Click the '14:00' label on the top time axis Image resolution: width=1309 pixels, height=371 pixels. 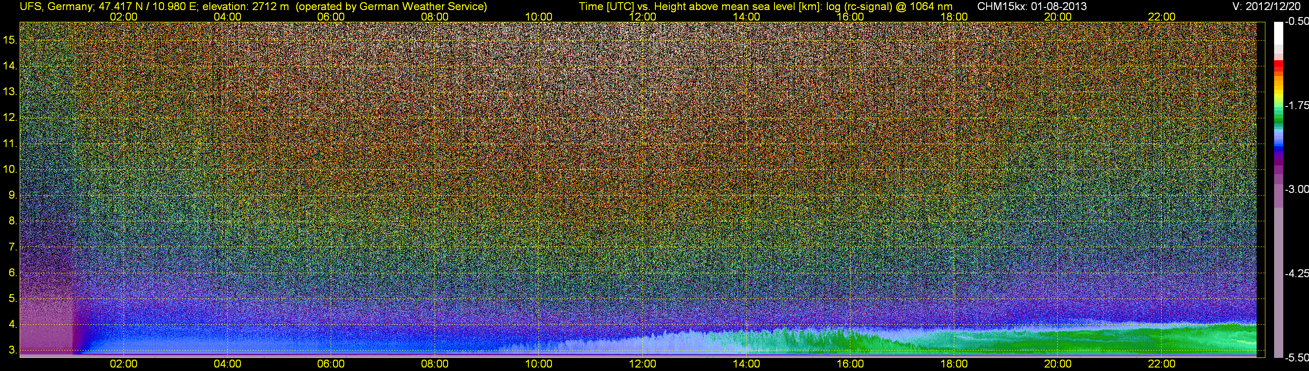pos(747,17)
